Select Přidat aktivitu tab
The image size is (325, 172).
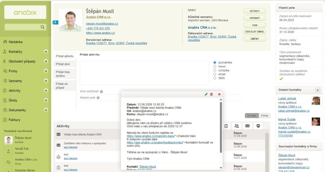click(65, 56)
